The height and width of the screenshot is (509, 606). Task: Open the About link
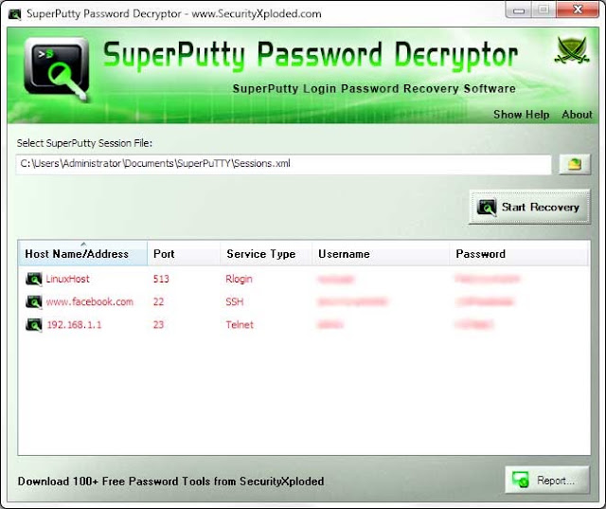[577, 115]
